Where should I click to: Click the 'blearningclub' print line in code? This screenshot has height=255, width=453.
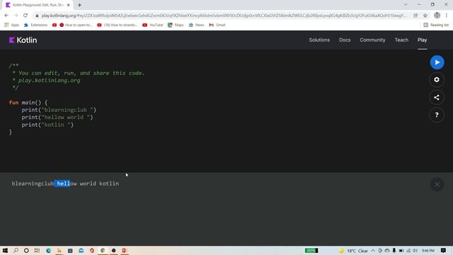59,110
